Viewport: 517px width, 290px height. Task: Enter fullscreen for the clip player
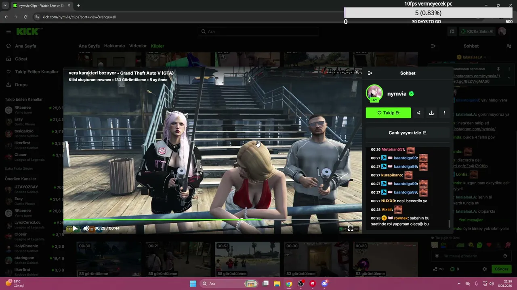click(351, 229)
